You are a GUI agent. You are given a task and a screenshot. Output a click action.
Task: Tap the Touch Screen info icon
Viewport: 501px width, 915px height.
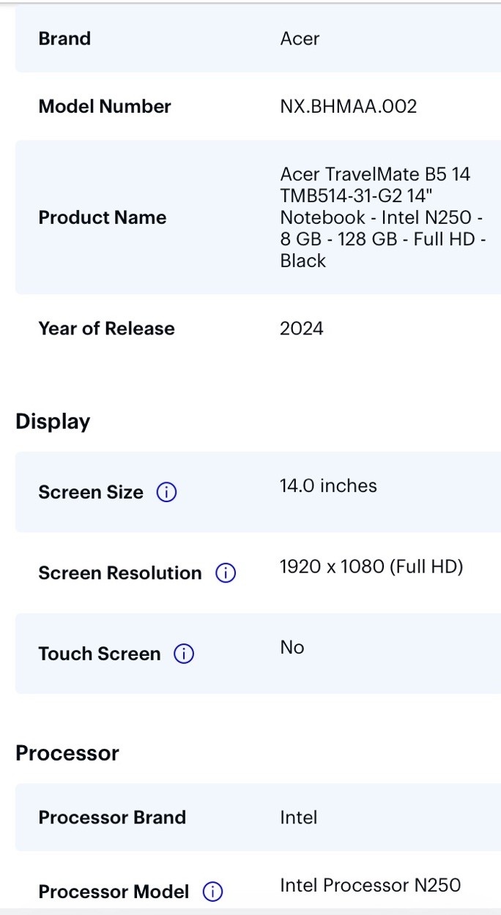184,654
